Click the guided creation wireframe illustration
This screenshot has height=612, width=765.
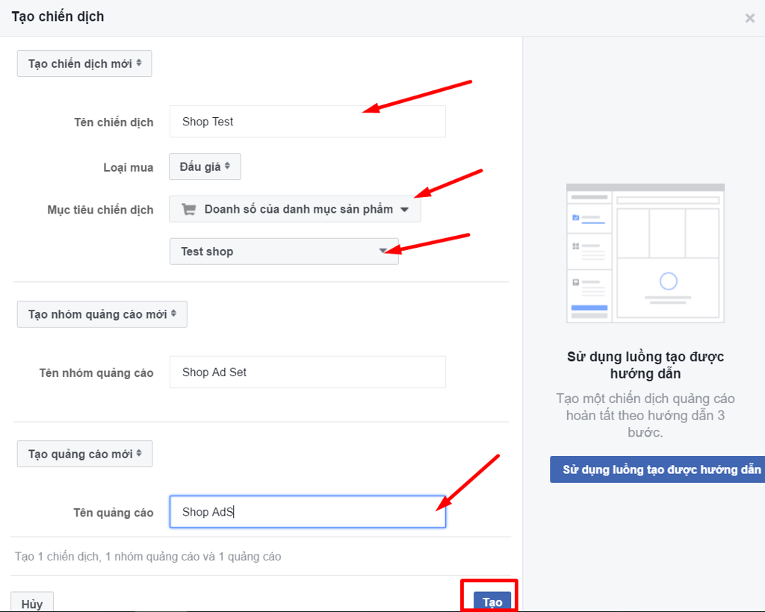tap(645, 253)
